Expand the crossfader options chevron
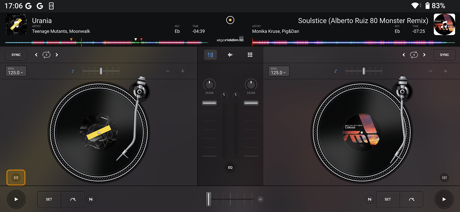 260,199
